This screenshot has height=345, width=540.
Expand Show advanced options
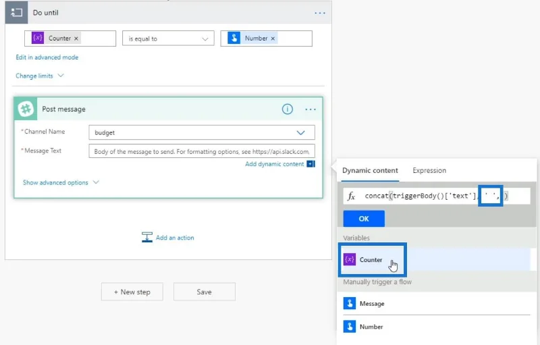click(x=61, y=182)
